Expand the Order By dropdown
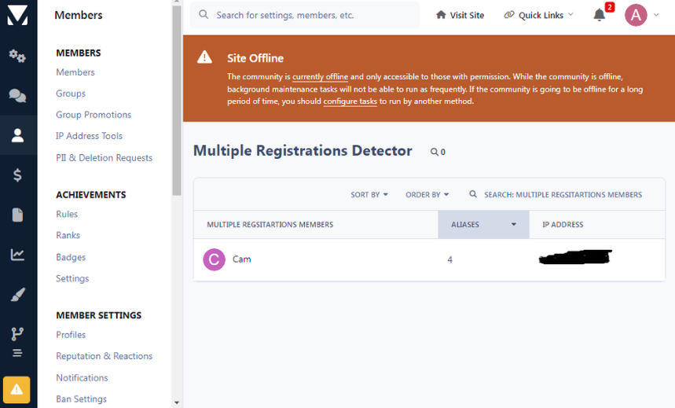 click(x=427, y=195)
